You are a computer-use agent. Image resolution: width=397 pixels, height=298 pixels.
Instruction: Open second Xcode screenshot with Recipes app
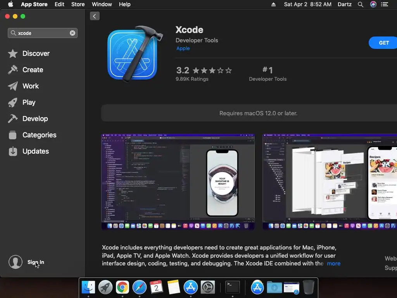(x=330, y=182)
